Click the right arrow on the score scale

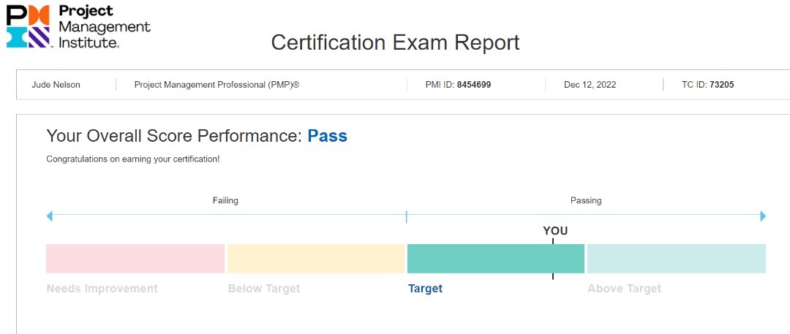pos(763,216)
